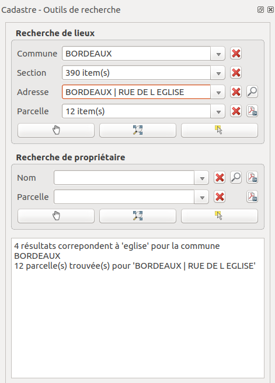Float the Cadastre search panel
The image size is (275, 383).
point(260,10)
